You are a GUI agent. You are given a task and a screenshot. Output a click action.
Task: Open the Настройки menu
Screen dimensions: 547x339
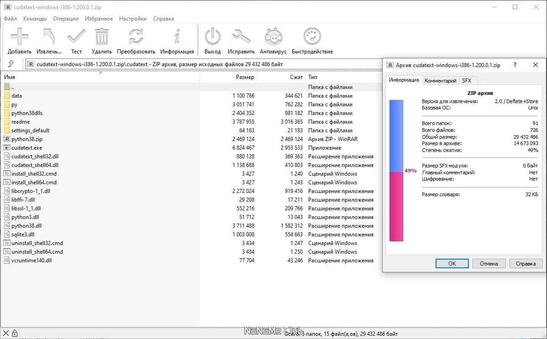click(x=133, y=19)
